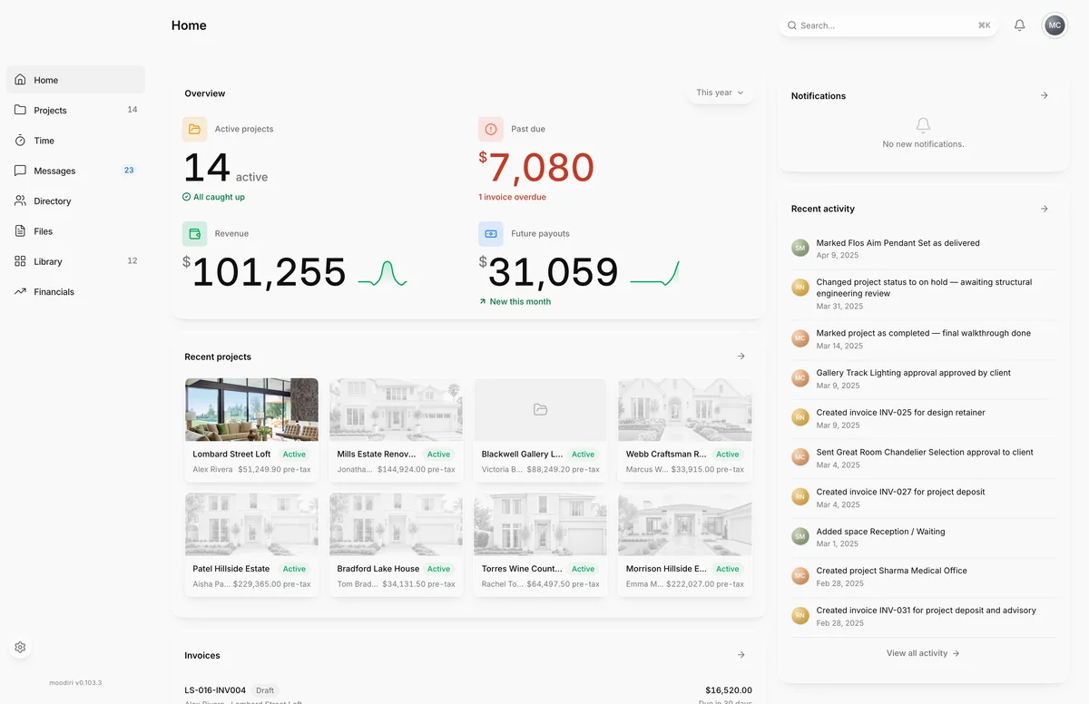The height and width of the screenshot is (704, 1089).
Task: Open the Patel Hillside Estate project card
Action: (x=251, y=544)
